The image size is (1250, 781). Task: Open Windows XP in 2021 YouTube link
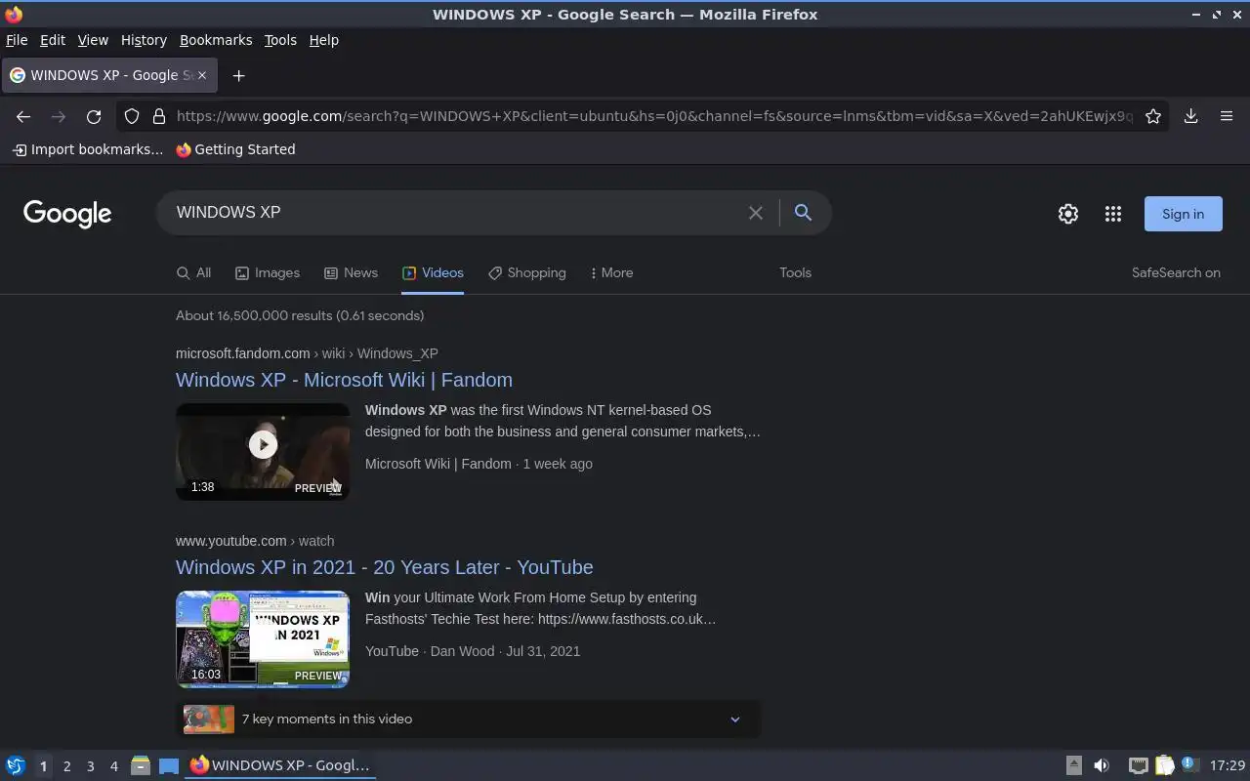click(385, 567)
